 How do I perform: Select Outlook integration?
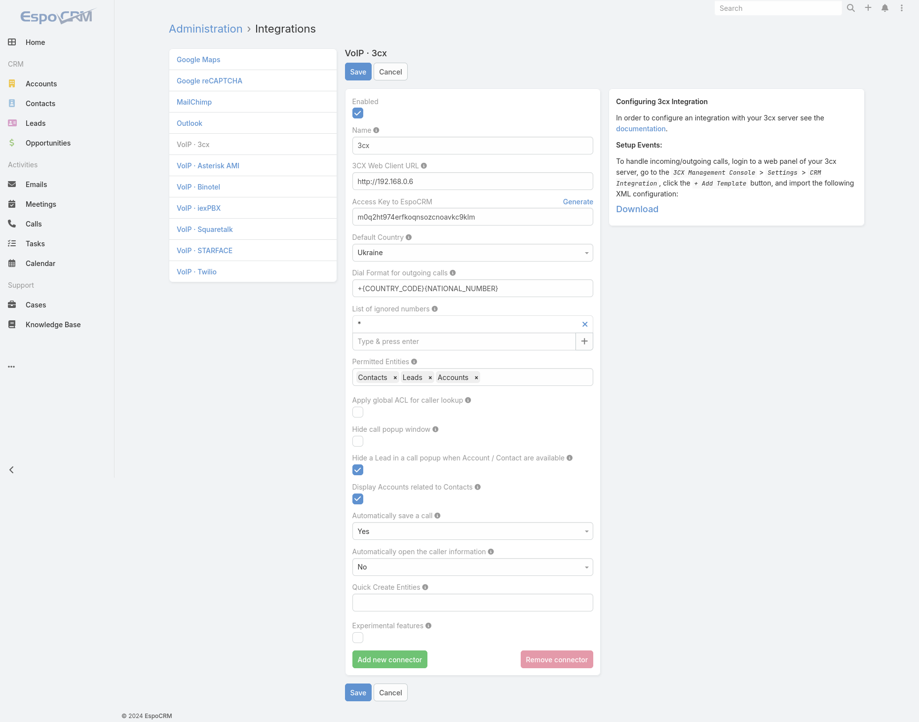pos(190,123)
